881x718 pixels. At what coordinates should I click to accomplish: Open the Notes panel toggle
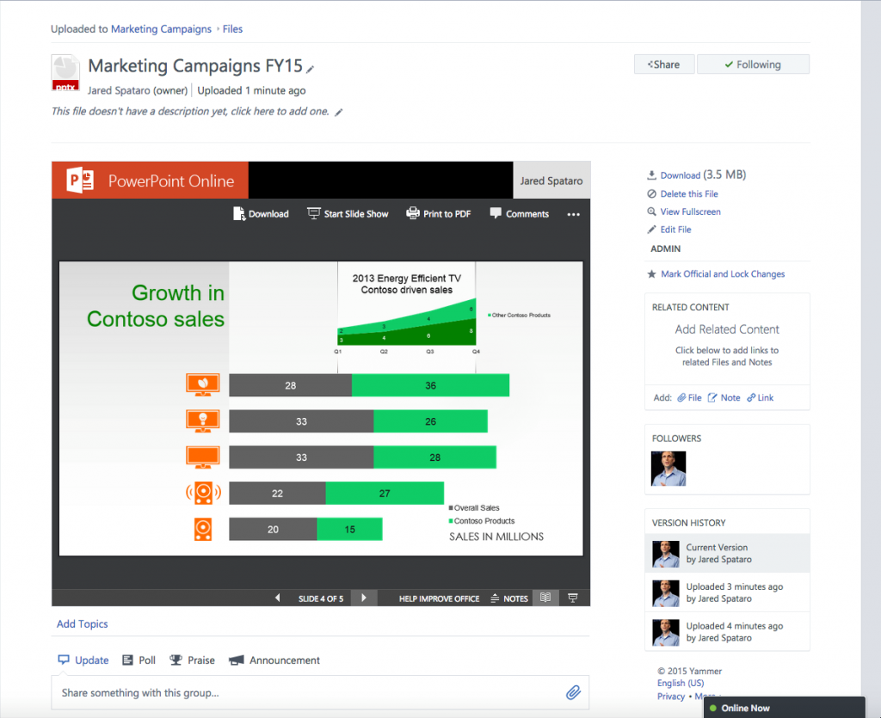pos(493,598)
